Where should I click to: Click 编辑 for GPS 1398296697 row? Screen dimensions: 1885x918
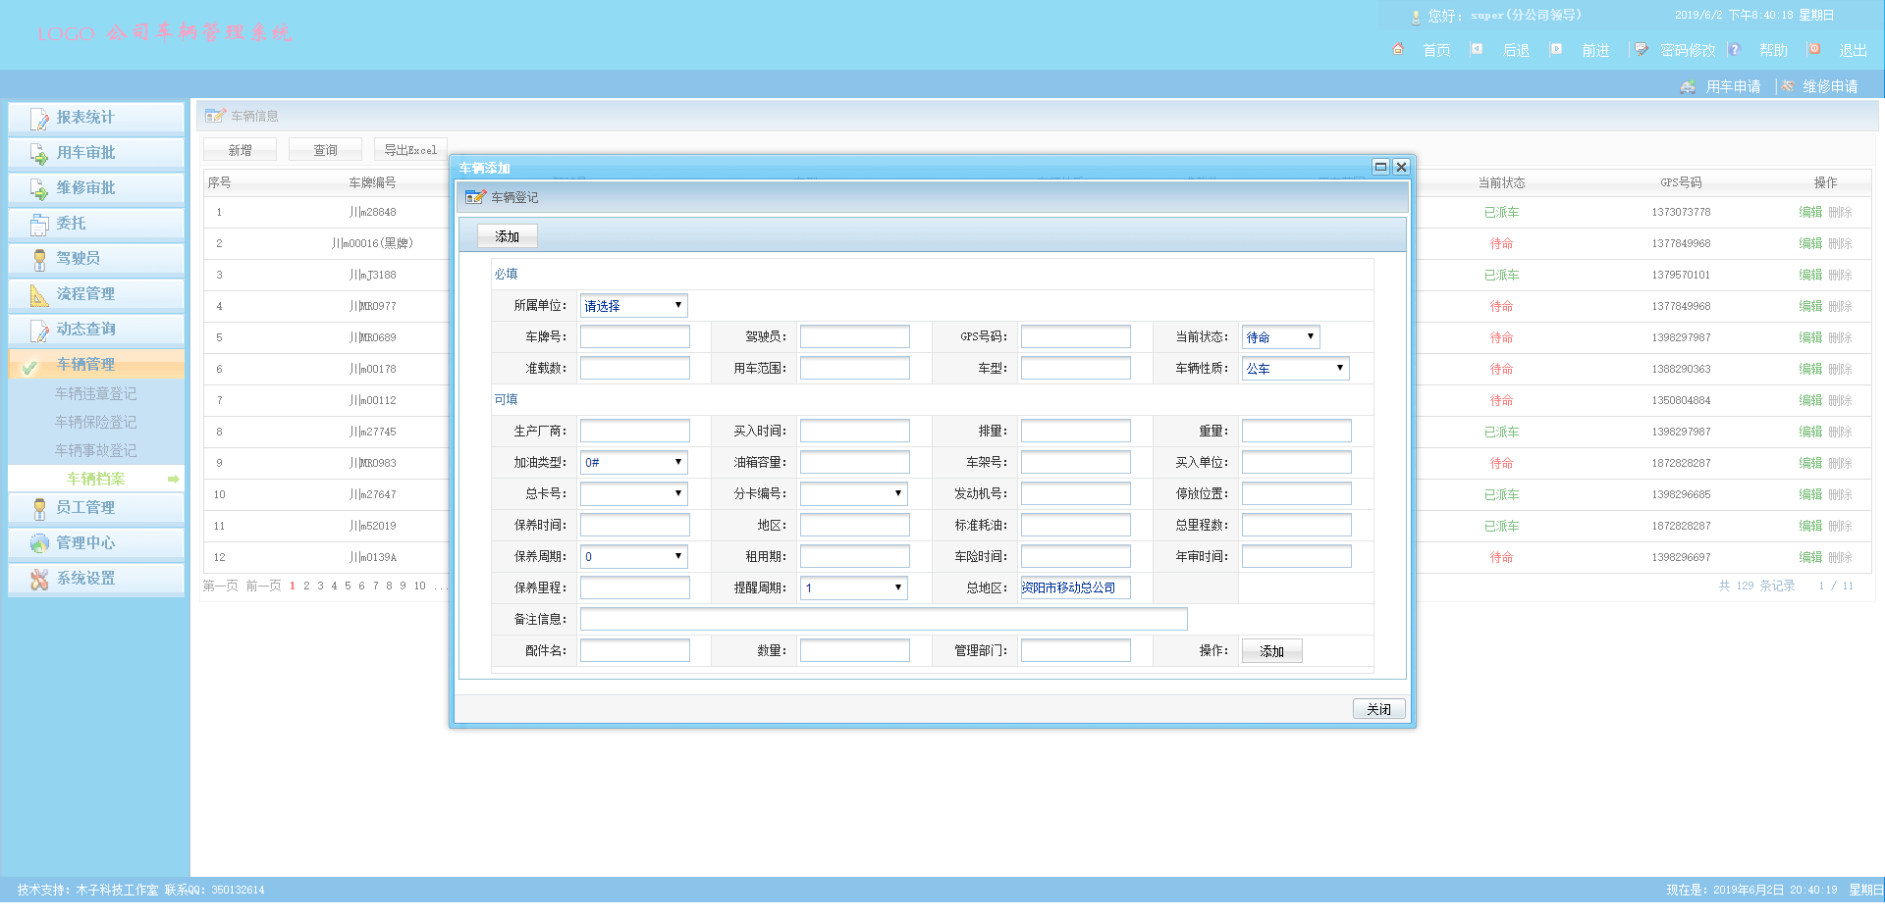(x=1810, y=557)
